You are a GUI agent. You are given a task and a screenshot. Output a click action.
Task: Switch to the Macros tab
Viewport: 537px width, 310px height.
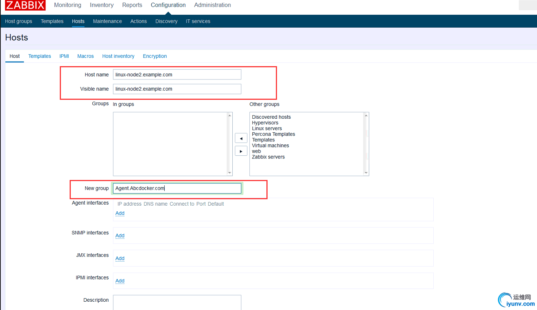click(x=86, y=56)
